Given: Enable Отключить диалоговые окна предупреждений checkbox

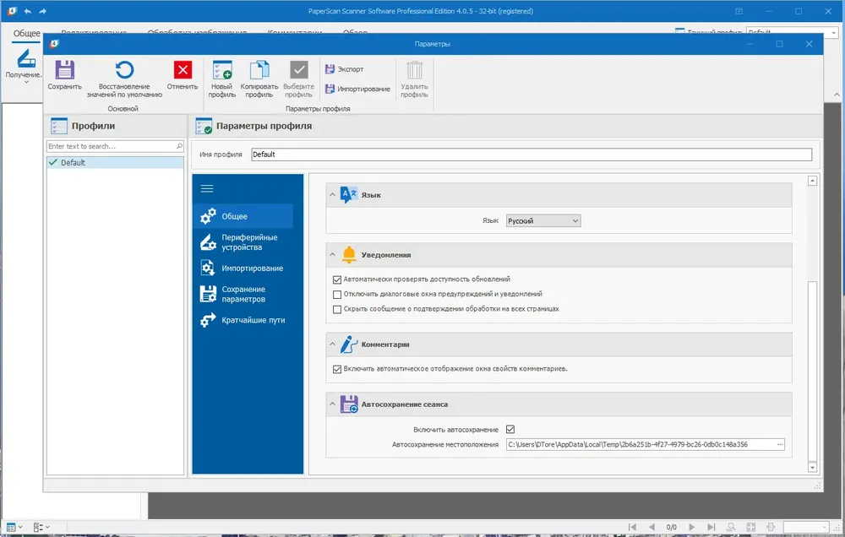Looking at the screenshot, I should point(337,295).
